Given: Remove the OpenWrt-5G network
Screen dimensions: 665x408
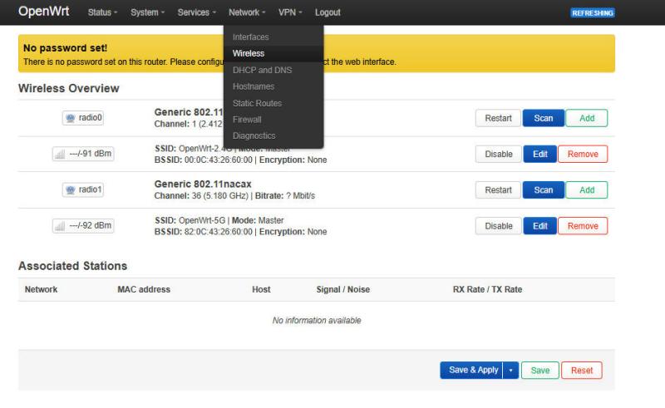Looking at the screenshot, I should coord(583,226).
